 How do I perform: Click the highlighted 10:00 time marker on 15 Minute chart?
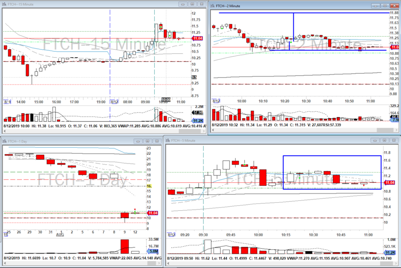(166, 100)
